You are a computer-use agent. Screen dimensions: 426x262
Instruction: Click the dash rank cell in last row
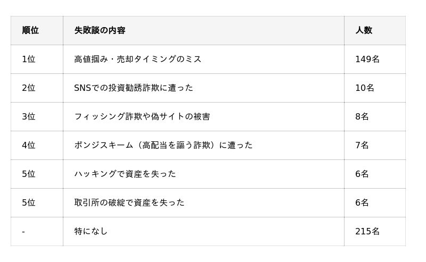pyautogui.click(x=24, y=231)
